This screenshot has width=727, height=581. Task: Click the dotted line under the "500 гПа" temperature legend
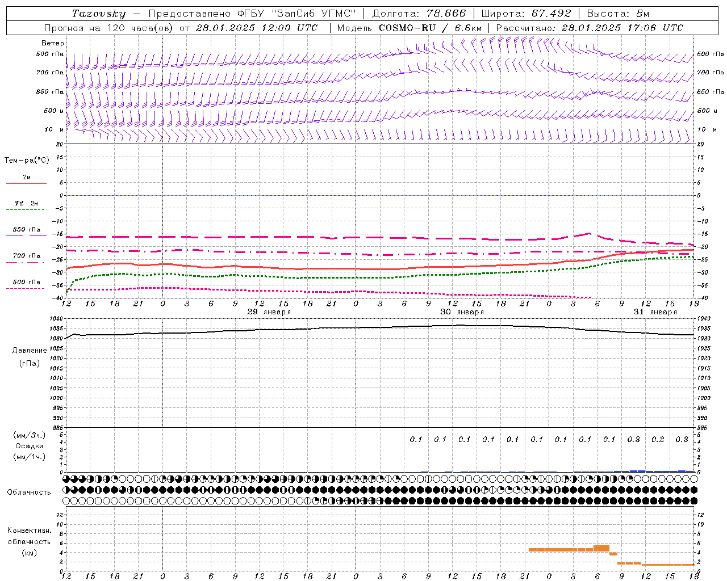tap(25, 288)
